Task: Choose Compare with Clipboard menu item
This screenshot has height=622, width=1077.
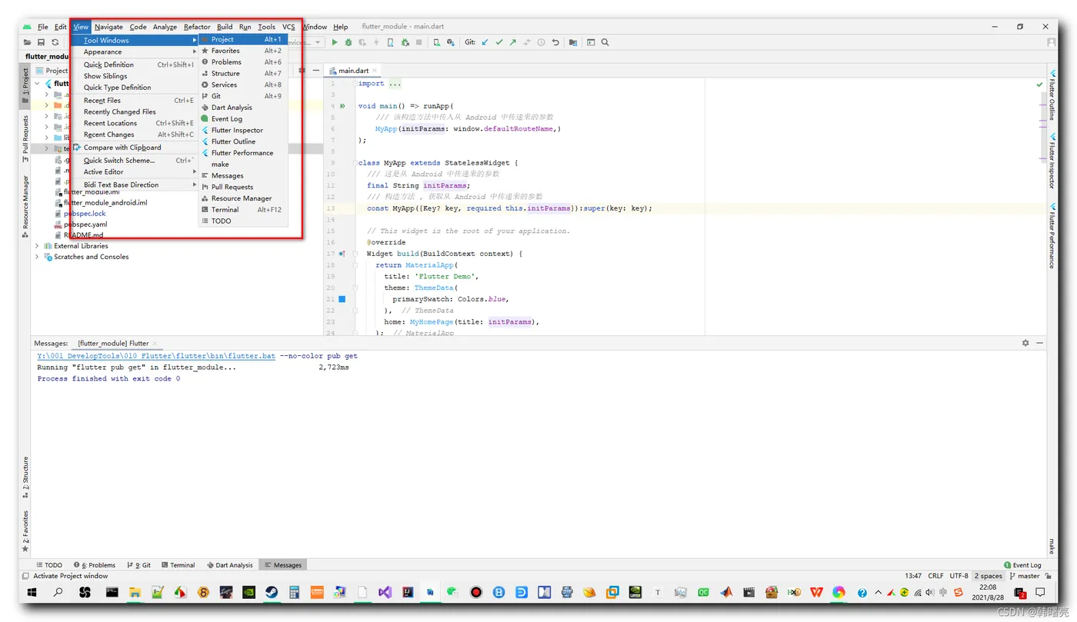Action: [x=136, y=148]
